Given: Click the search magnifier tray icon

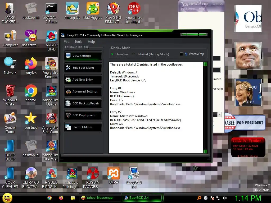Looking at the screenshot, I should point(199,198).
